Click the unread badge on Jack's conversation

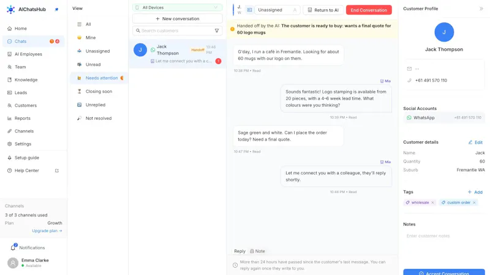pyautogui.click(x=218, y=61)
